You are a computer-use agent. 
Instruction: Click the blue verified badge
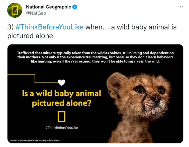(x=75, y=7)
